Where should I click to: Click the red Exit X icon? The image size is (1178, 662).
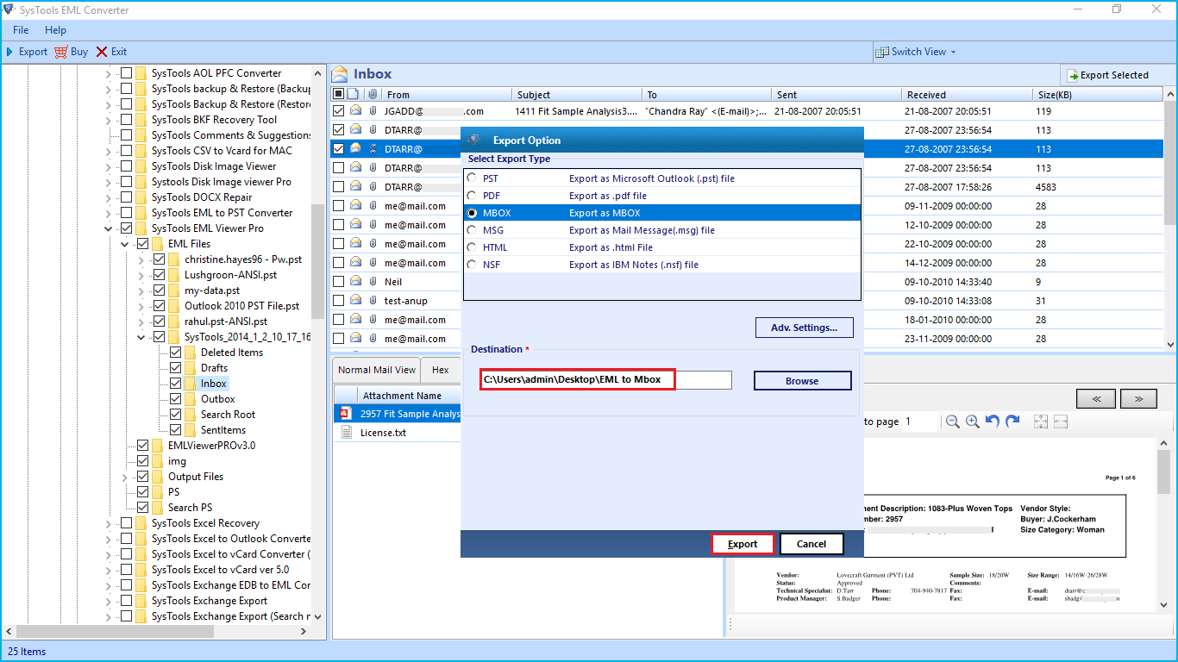coord(102,52)
